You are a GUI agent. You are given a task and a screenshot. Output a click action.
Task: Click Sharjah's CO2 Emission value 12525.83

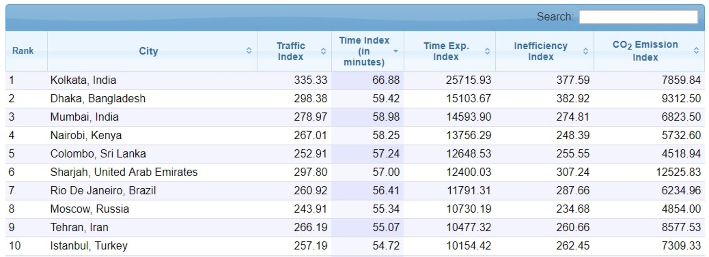(678, 172)
